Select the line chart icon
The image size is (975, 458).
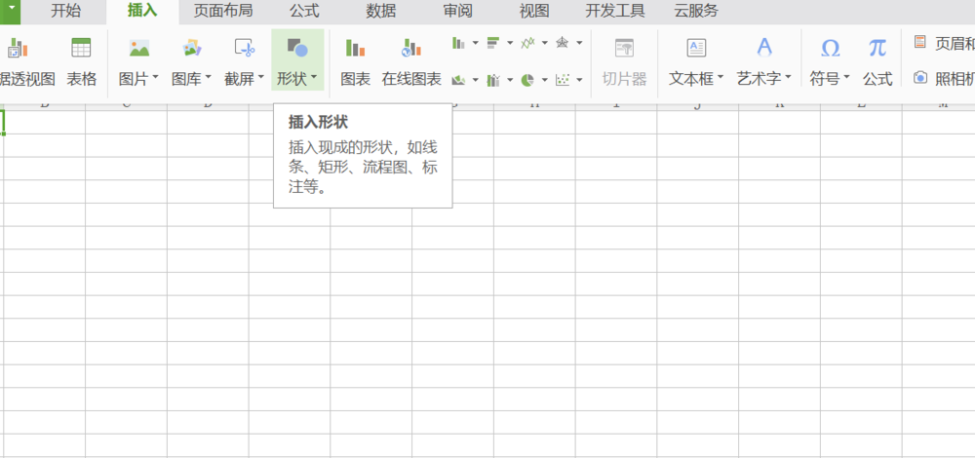coord(527,43)
